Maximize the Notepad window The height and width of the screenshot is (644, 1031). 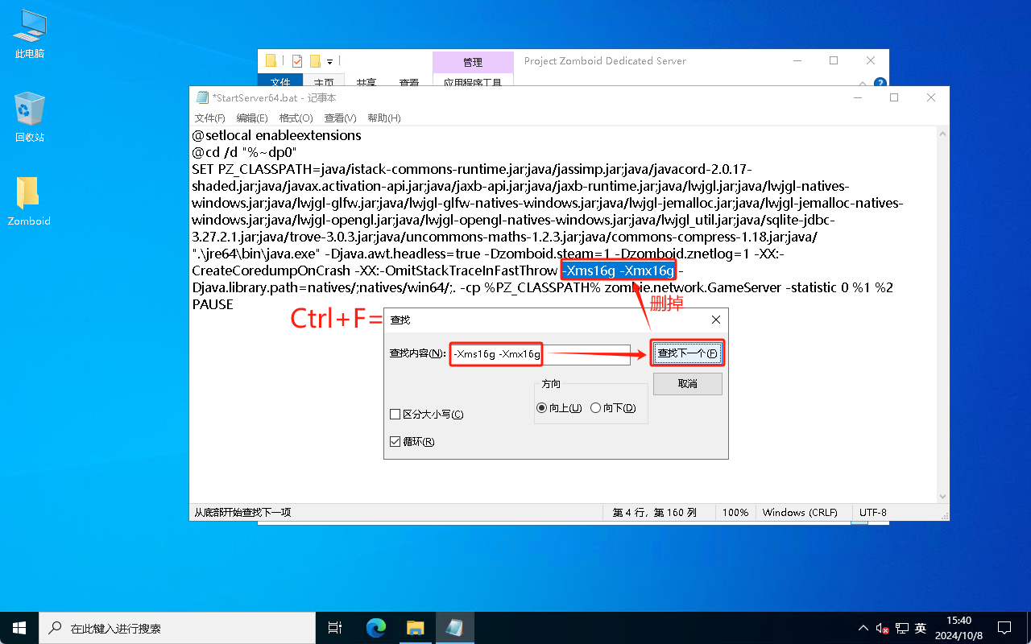click(x=894, y=97)
